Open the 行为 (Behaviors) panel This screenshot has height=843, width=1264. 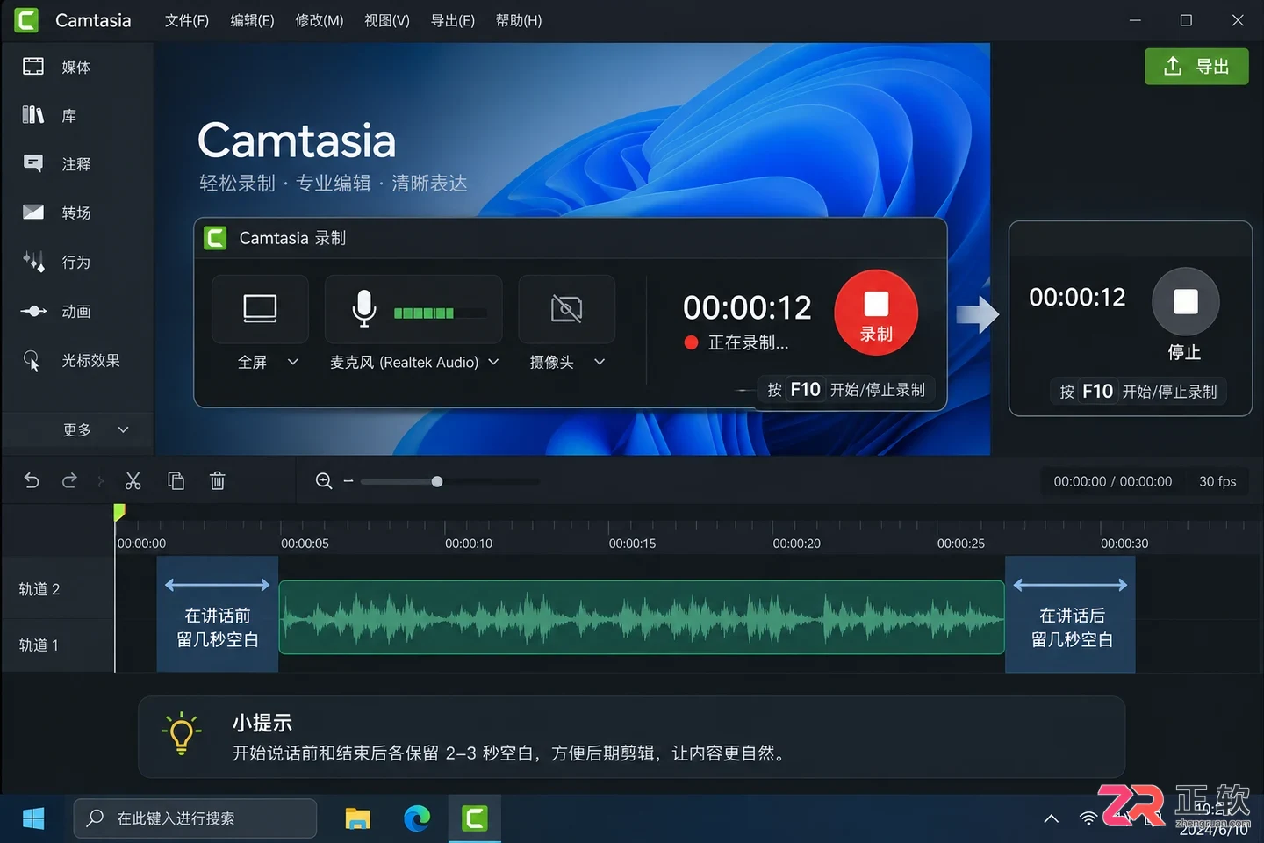tap(58, 262)
